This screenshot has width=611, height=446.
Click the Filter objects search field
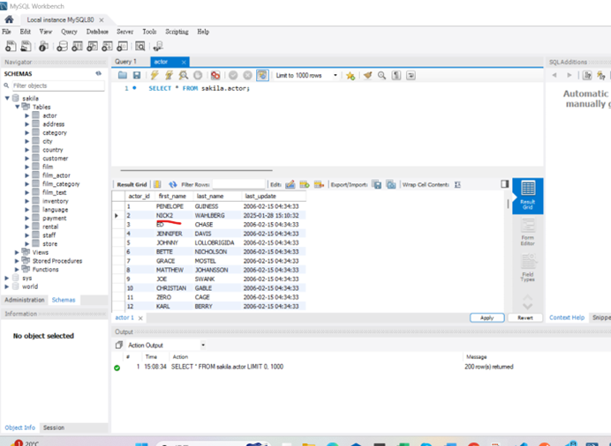[x=58, y=85]
